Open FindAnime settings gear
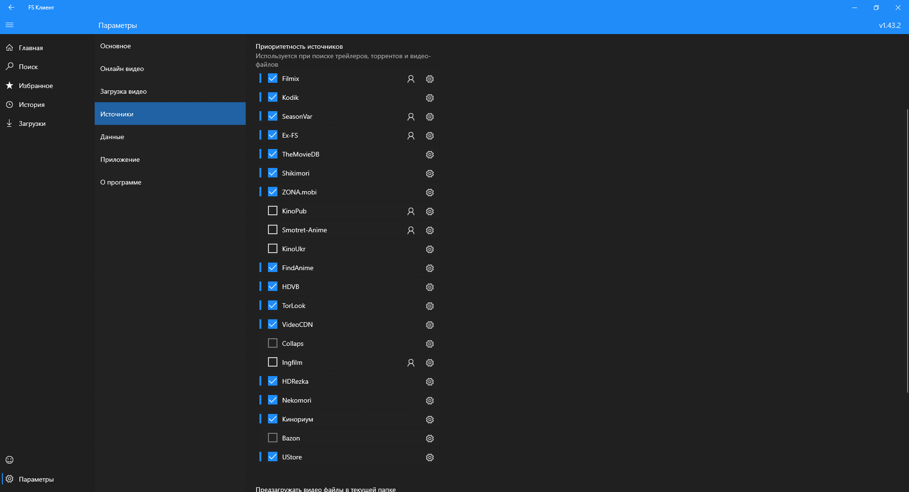Screen dimensions: 909x492 (x=430, y=268)
